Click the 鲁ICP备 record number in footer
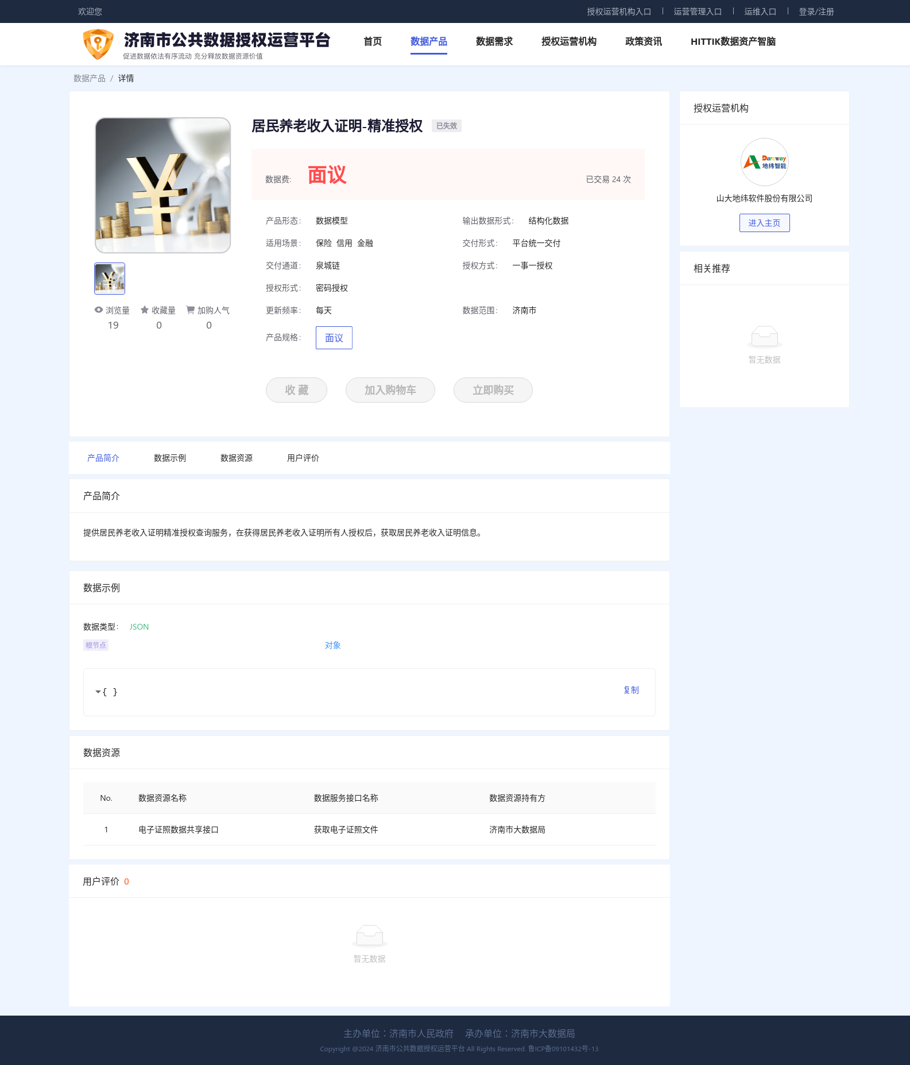The width and height of the screenshot is (910, 1065). pyautogui.click(x=563, y=1049)
